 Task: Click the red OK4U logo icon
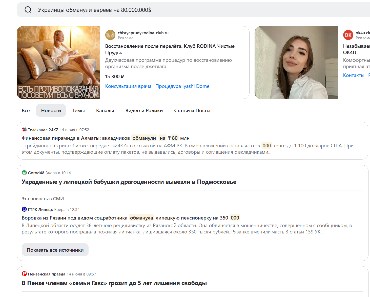(x=348, y=35)
